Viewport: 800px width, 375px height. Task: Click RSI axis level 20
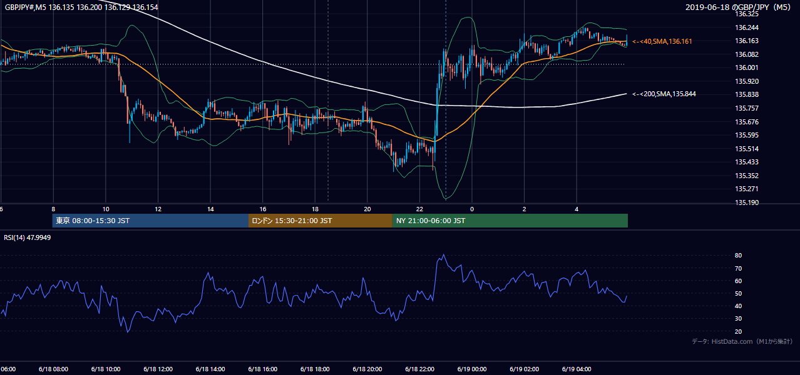(x=739, y=331)
